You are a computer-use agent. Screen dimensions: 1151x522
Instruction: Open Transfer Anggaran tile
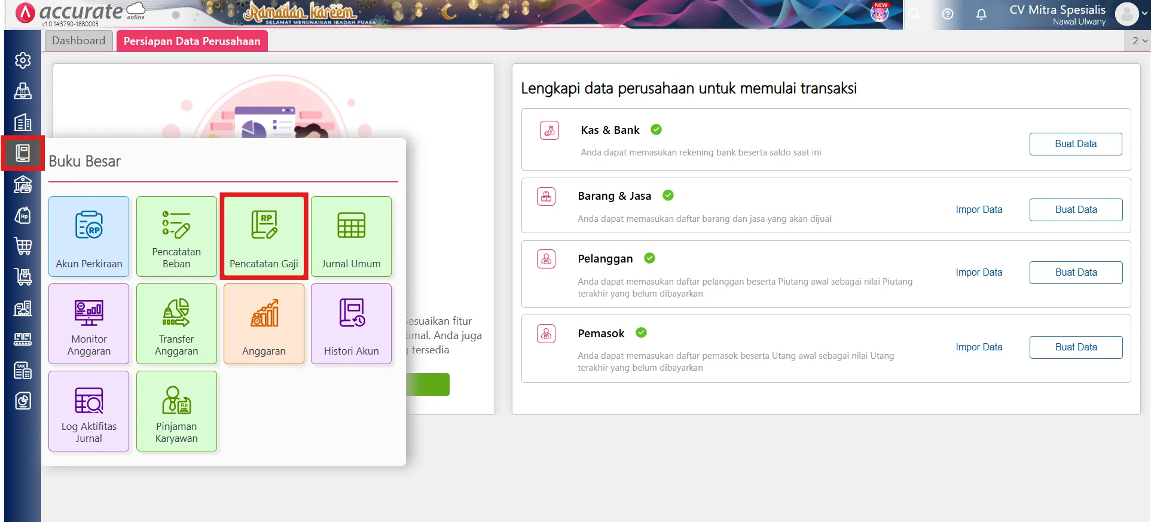click(176, 323)
